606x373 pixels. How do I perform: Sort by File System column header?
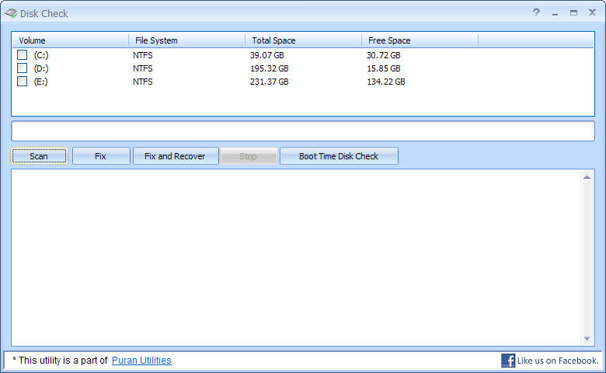pos(186,40)
